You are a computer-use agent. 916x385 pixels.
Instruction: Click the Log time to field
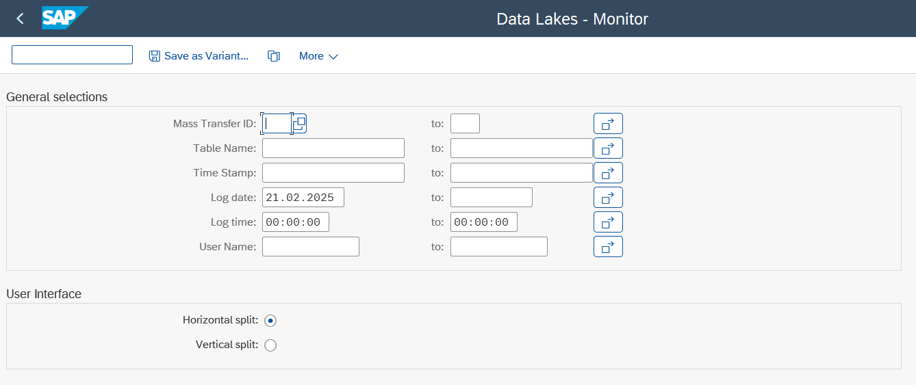click(484, 222)
